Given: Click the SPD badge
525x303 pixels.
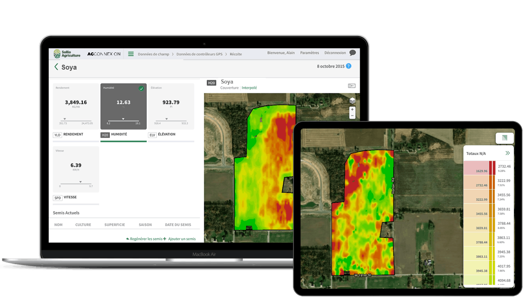Looking at the screenshot, I should point(57,198).
